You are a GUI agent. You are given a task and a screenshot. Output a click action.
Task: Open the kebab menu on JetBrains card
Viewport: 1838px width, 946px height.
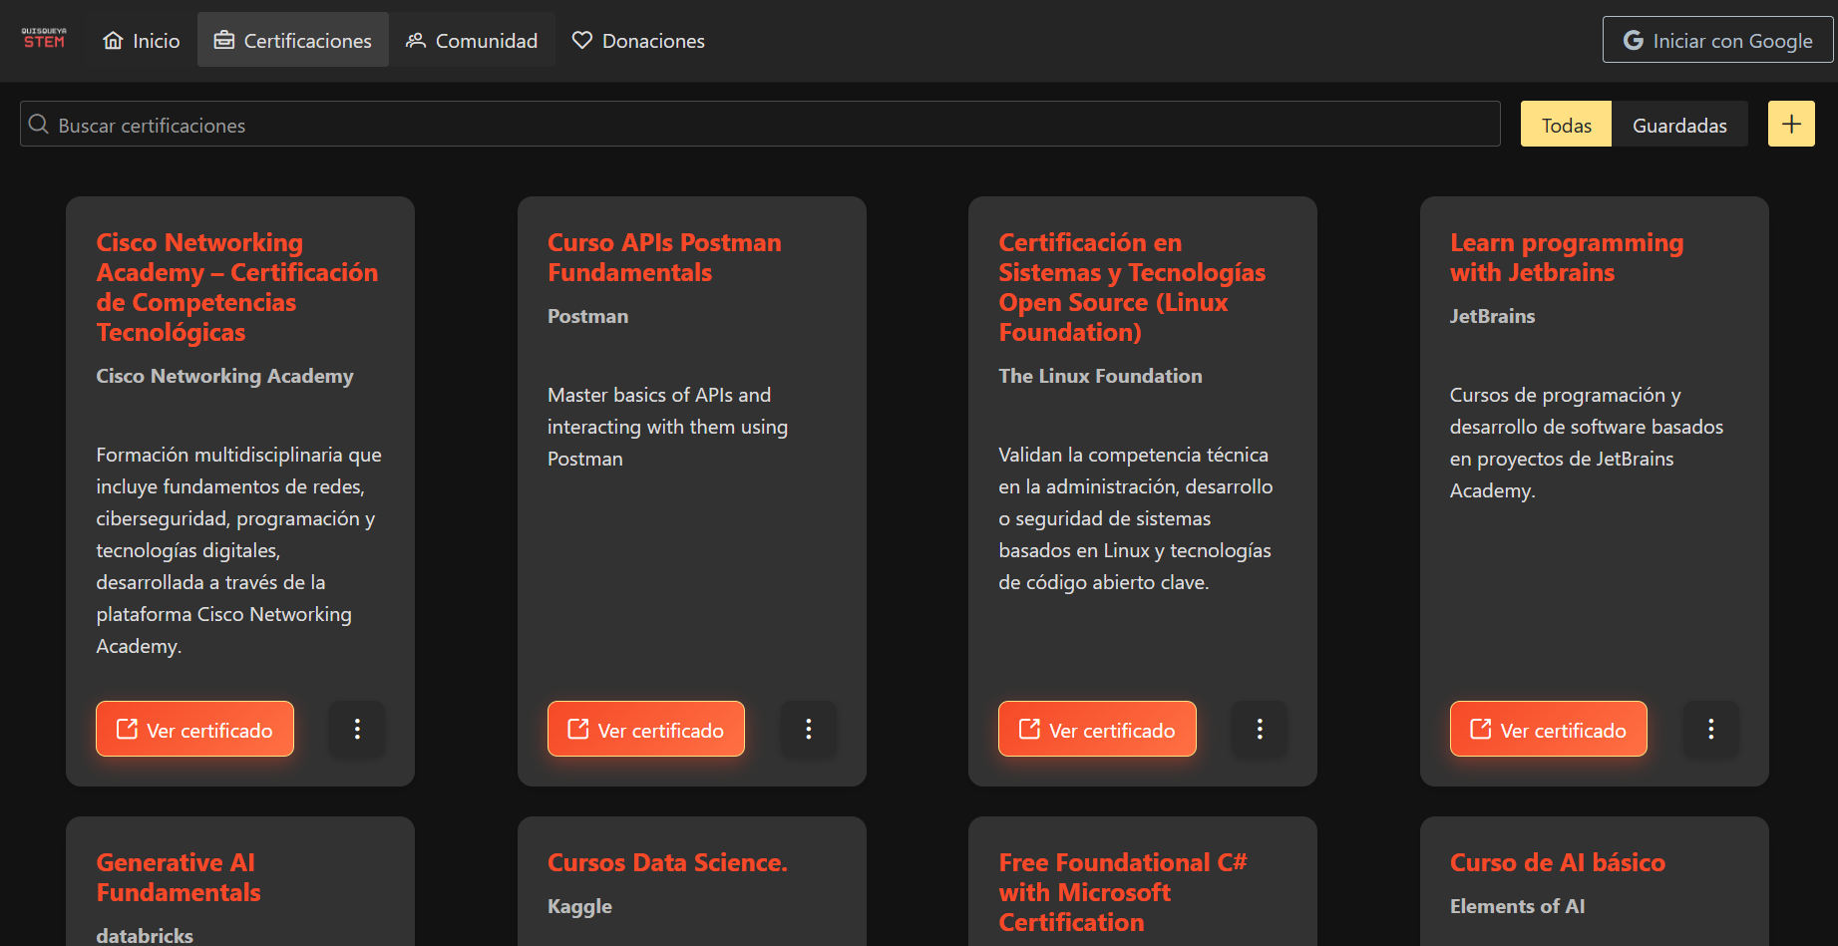(x=1710, y=729)
